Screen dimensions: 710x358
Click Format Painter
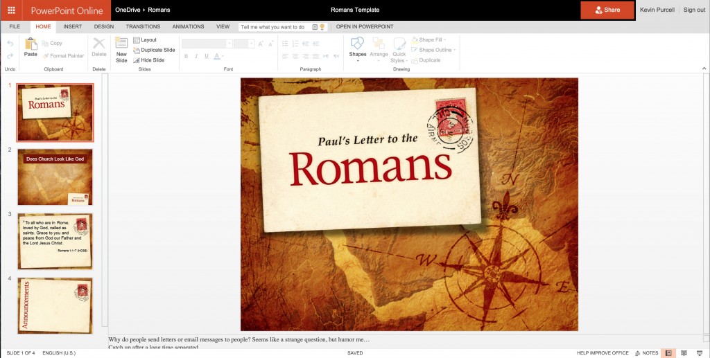pyautogui.click(x=63, y=55)
